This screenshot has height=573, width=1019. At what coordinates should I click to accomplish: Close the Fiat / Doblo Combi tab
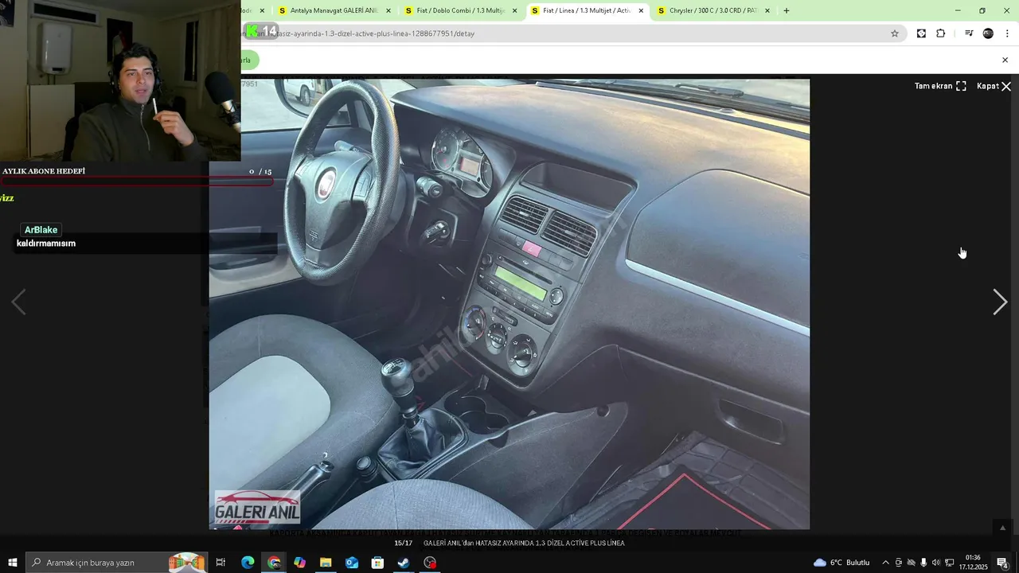[514, 10]
